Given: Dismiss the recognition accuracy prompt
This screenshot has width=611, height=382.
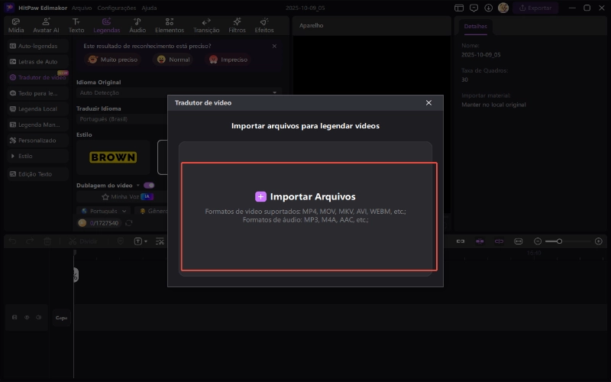Looking at the screenshot, I should 274,46.
